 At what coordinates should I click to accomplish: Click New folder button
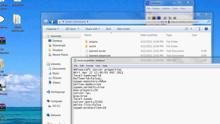point(124,29)
